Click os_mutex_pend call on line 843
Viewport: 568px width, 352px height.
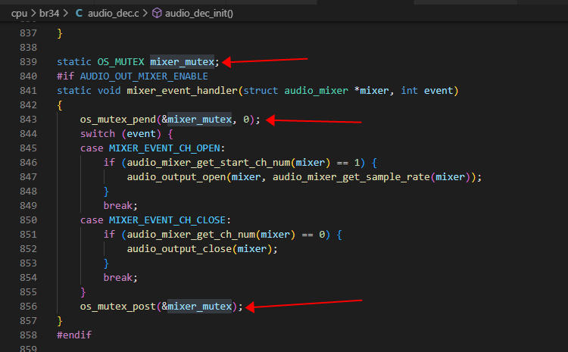coord(117,120)
